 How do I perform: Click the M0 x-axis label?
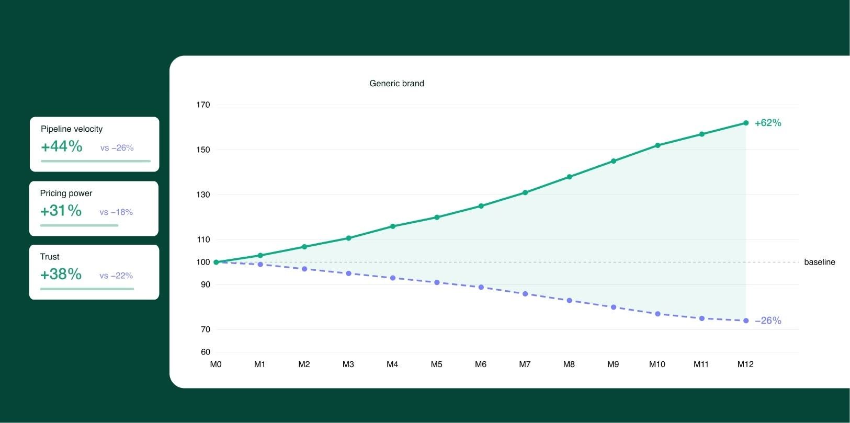(216, 364)
